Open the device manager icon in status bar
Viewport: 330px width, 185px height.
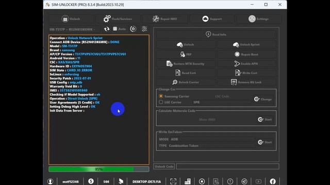[188, 181]
